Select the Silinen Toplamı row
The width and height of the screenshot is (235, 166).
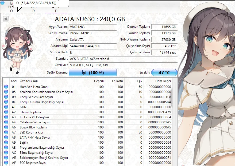point(88,112)
